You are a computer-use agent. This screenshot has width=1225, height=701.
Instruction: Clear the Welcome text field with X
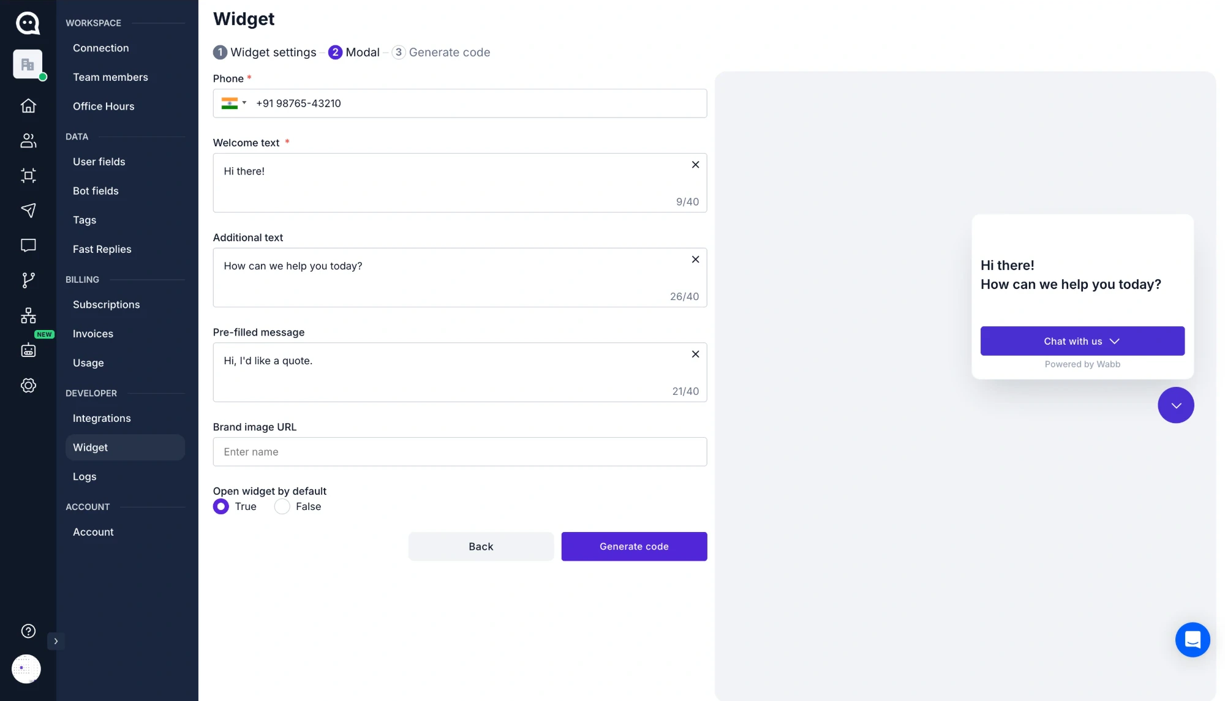click(695, 165)
